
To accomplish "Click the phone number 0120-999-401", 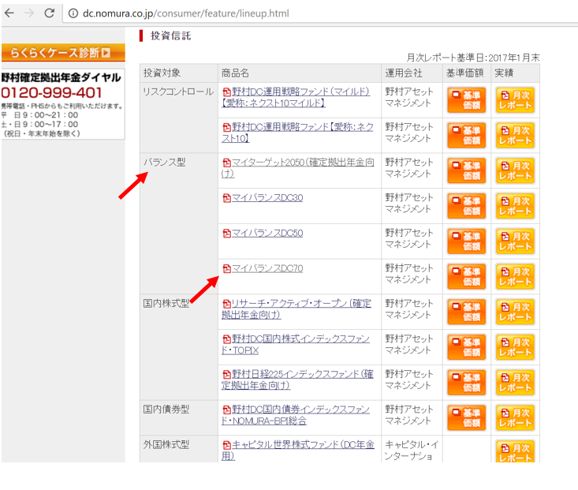I will coord(51,92).
